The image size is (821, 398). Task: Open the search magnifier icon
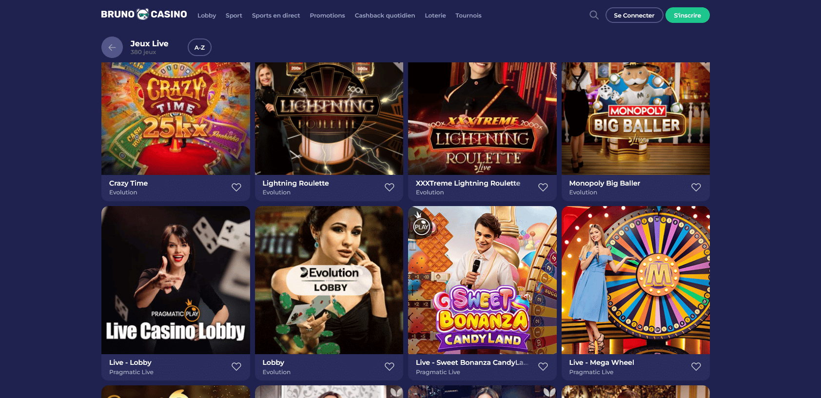point(594,15)
